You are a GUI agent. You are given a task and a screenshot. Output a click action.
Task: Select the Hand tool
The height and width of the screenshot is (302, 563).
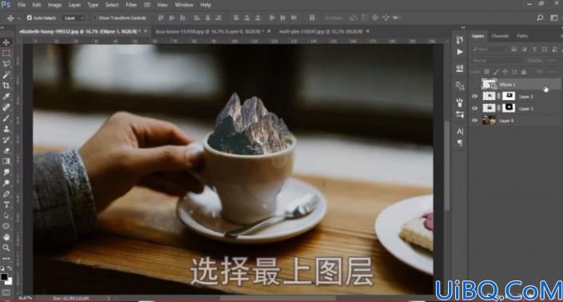(x=6, y=237)
